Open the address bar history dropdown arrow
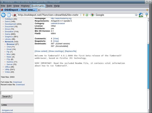 click(x=84, y=15)
